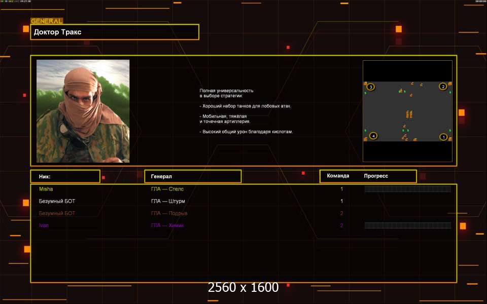Click start position 1 on the minimap
The height and width of the screenshot is (304, 487).
[x=443, y=137]
